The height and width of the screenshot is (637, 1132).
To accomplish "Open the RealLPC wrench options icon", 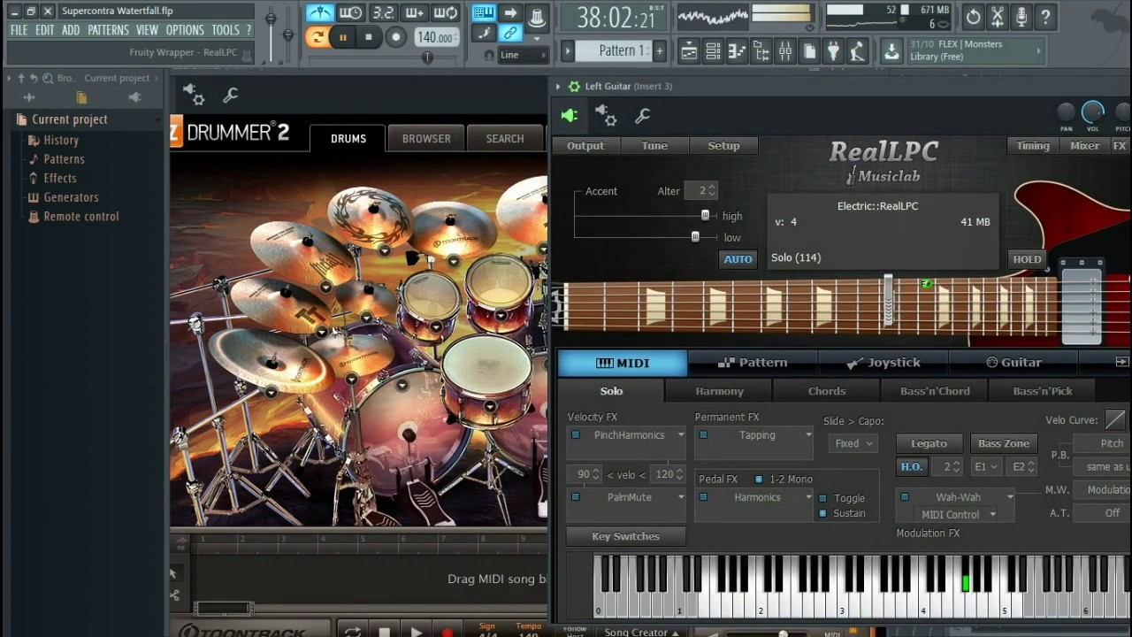I will [x=643, y=115].
